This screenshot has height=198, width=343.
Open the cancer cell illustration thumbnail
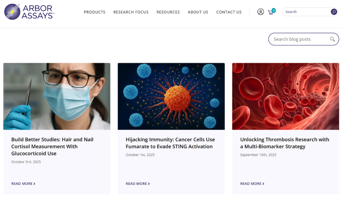171,96
